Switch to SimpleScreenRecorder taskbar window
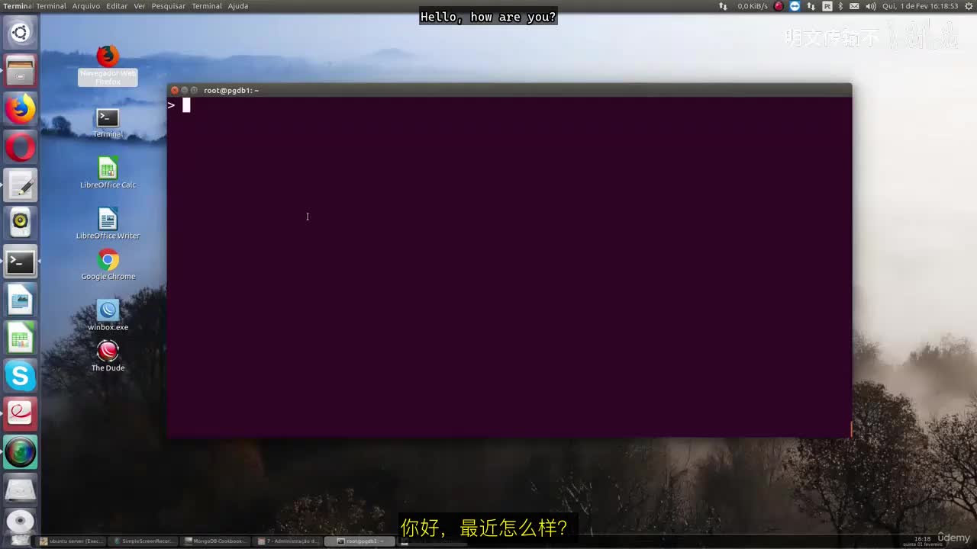This screenshot has height=549, width=977. (143, 541)
